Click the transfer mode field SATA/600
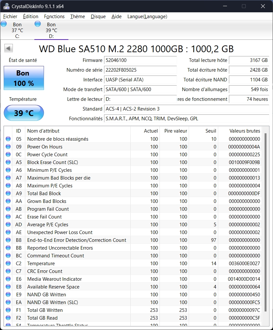 tap(140, 89)
